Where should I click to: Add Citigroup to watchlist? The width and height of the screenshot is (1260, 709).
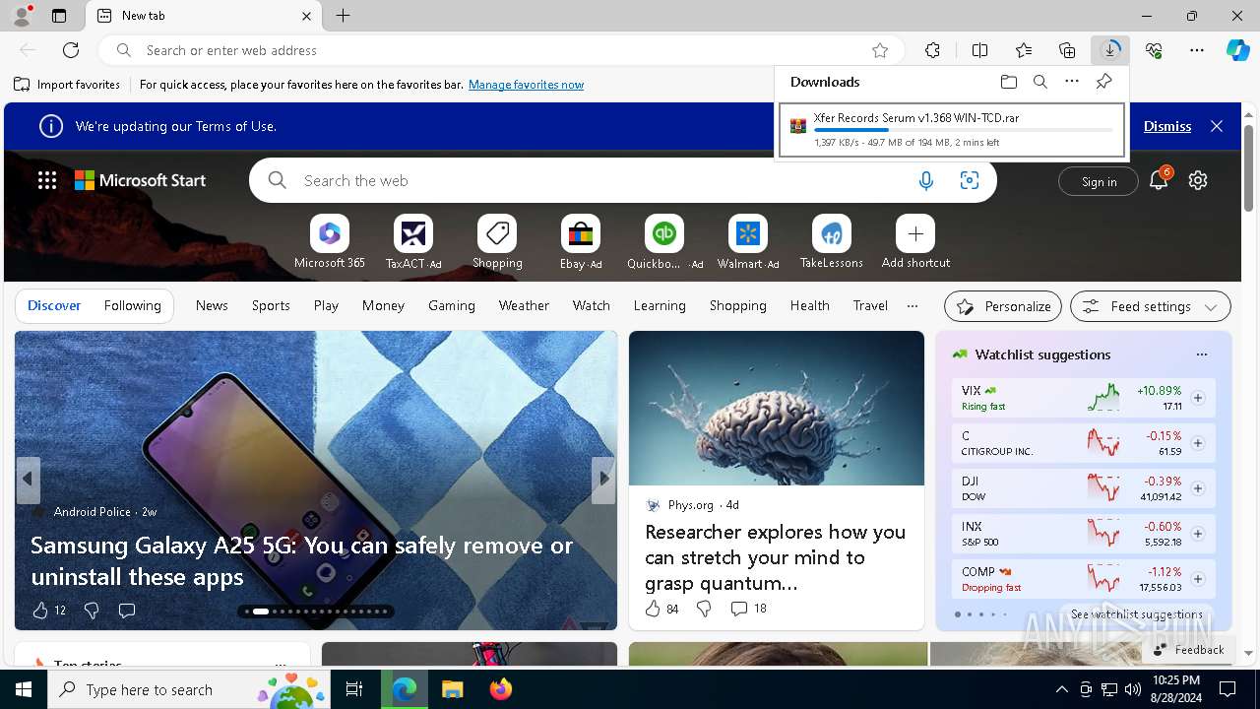coord(1198,443)
